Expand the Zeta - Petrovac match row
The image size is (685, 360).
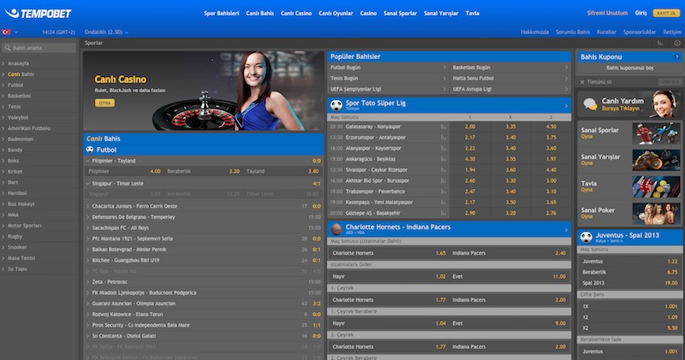click(204, 282)
